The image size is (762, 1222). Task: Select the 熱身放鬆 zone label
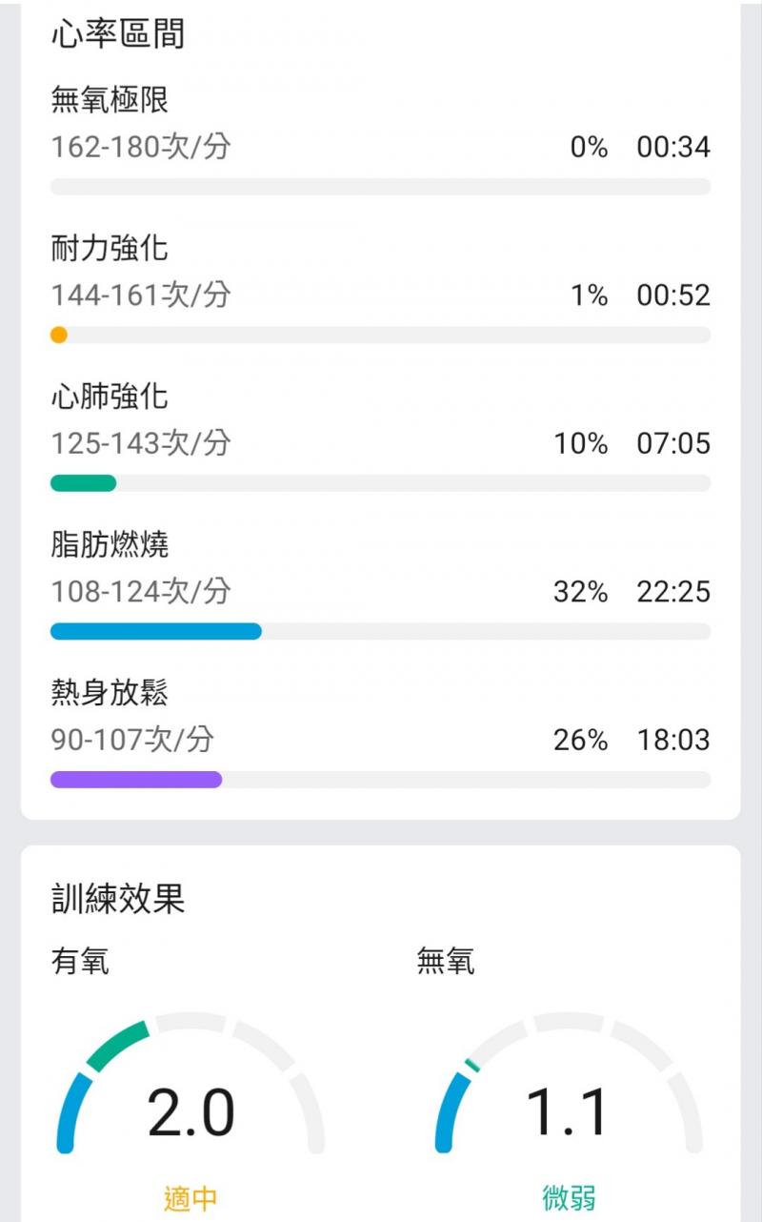110,694
